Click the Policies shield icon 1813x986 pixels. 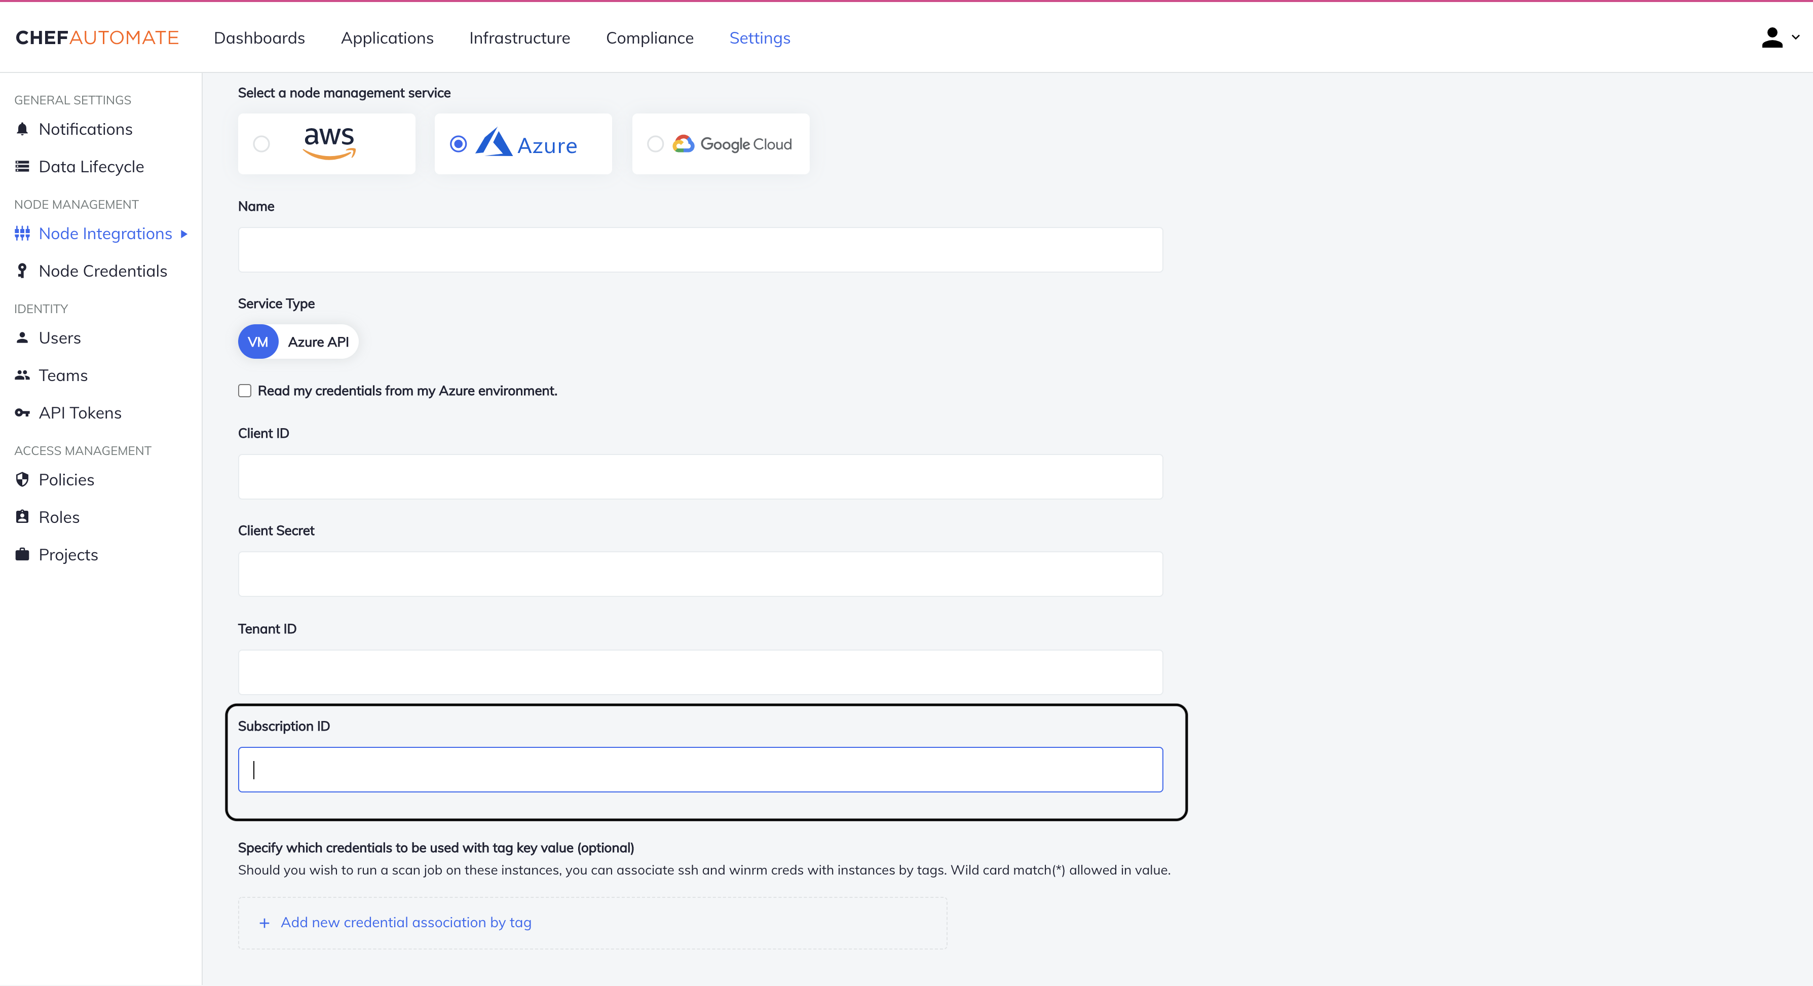point(22,479)
